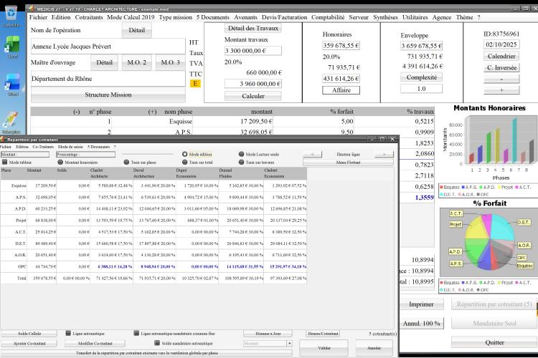Select Montant honoraires radio option

click(x=60, y=162)
